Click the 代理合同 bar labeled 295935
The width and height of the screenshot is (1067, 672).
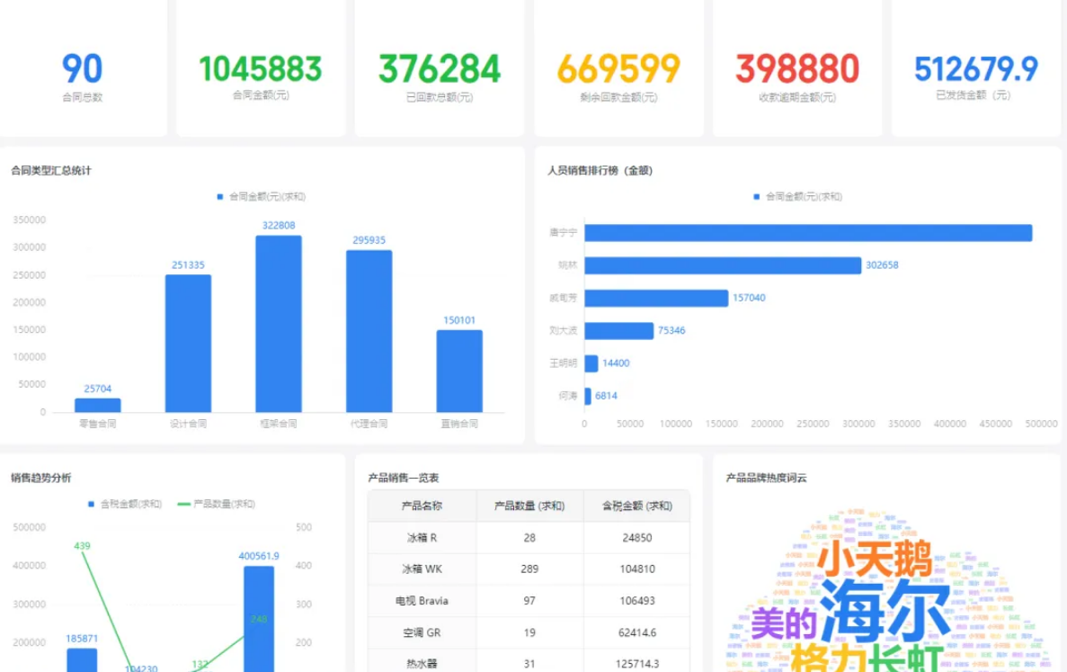pyautogui.click(x=369, y=332)
